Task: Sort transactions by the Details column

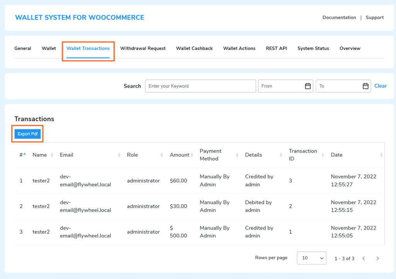Action: point(280,155)
